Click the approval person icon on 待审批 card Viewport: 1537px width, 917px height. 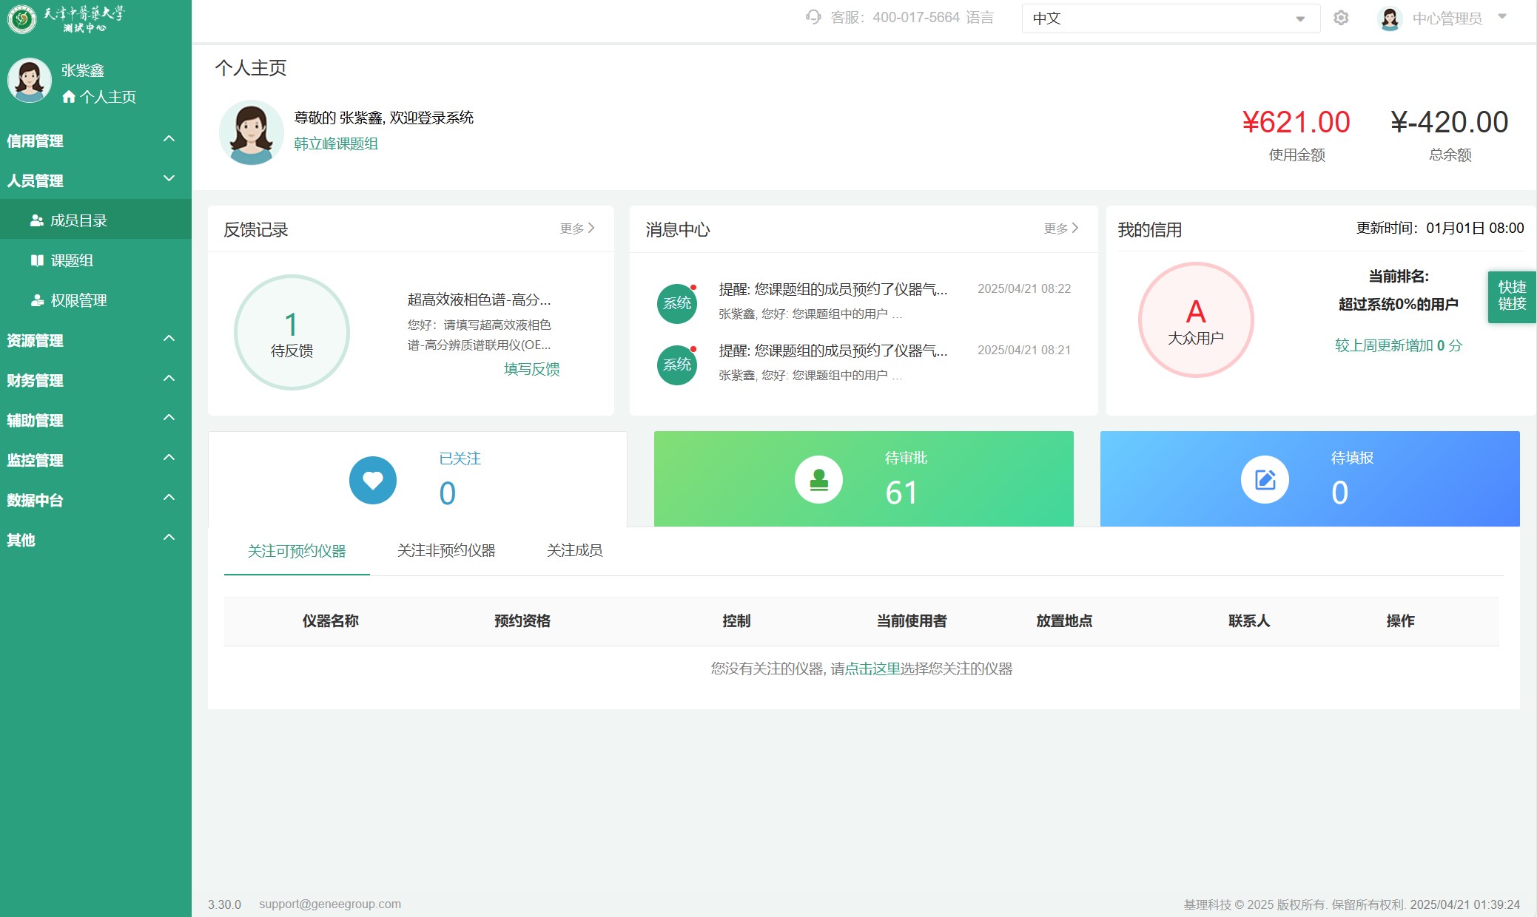tap(818, 479)
